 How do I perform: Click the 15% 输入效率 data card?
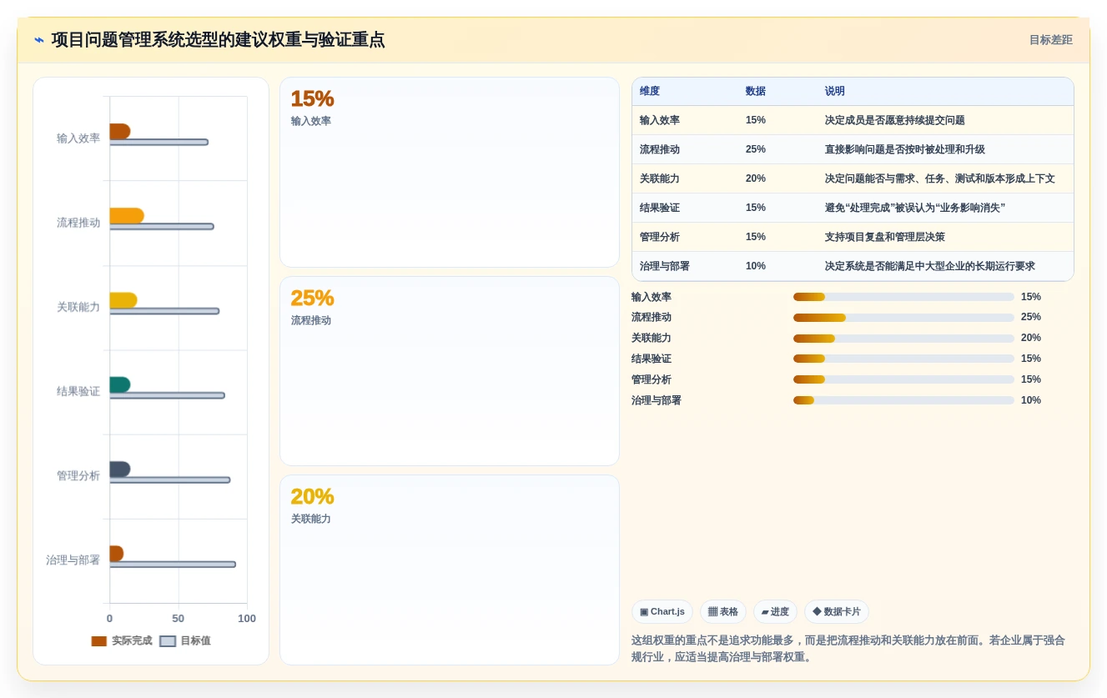point(450,173)
